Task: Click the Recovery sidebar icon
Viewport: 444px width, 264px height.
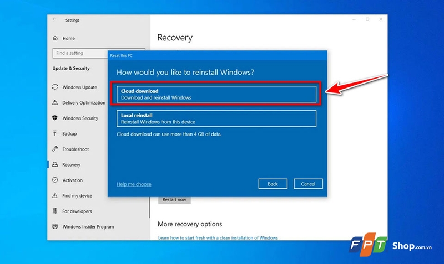Action: [55, 164]
